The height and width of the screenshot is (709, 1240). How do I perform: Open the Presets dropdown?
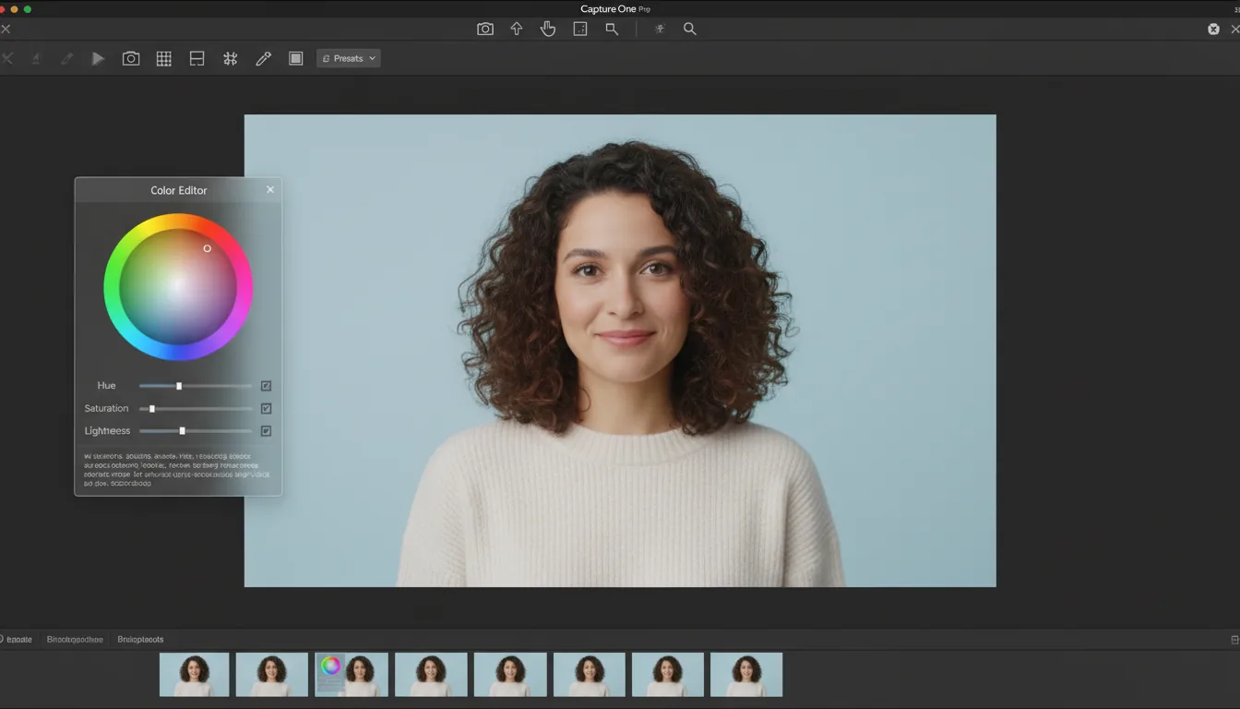(348, 57)
